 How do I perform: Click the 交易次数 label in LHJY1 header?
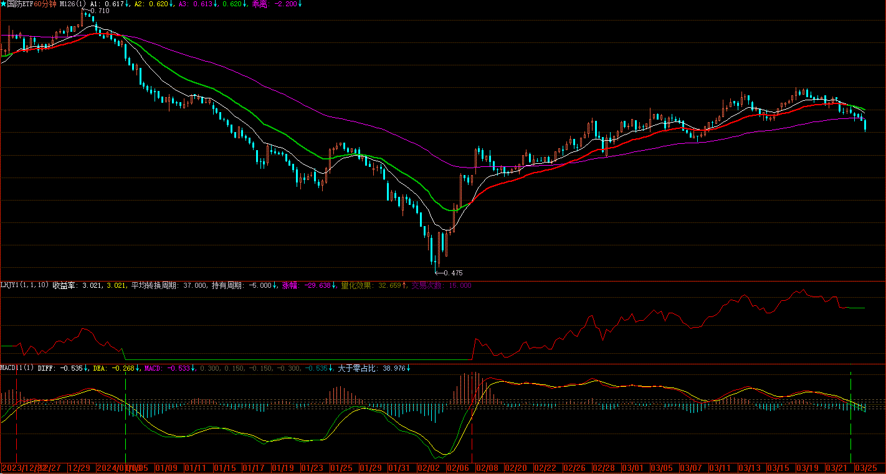(426, 285)
